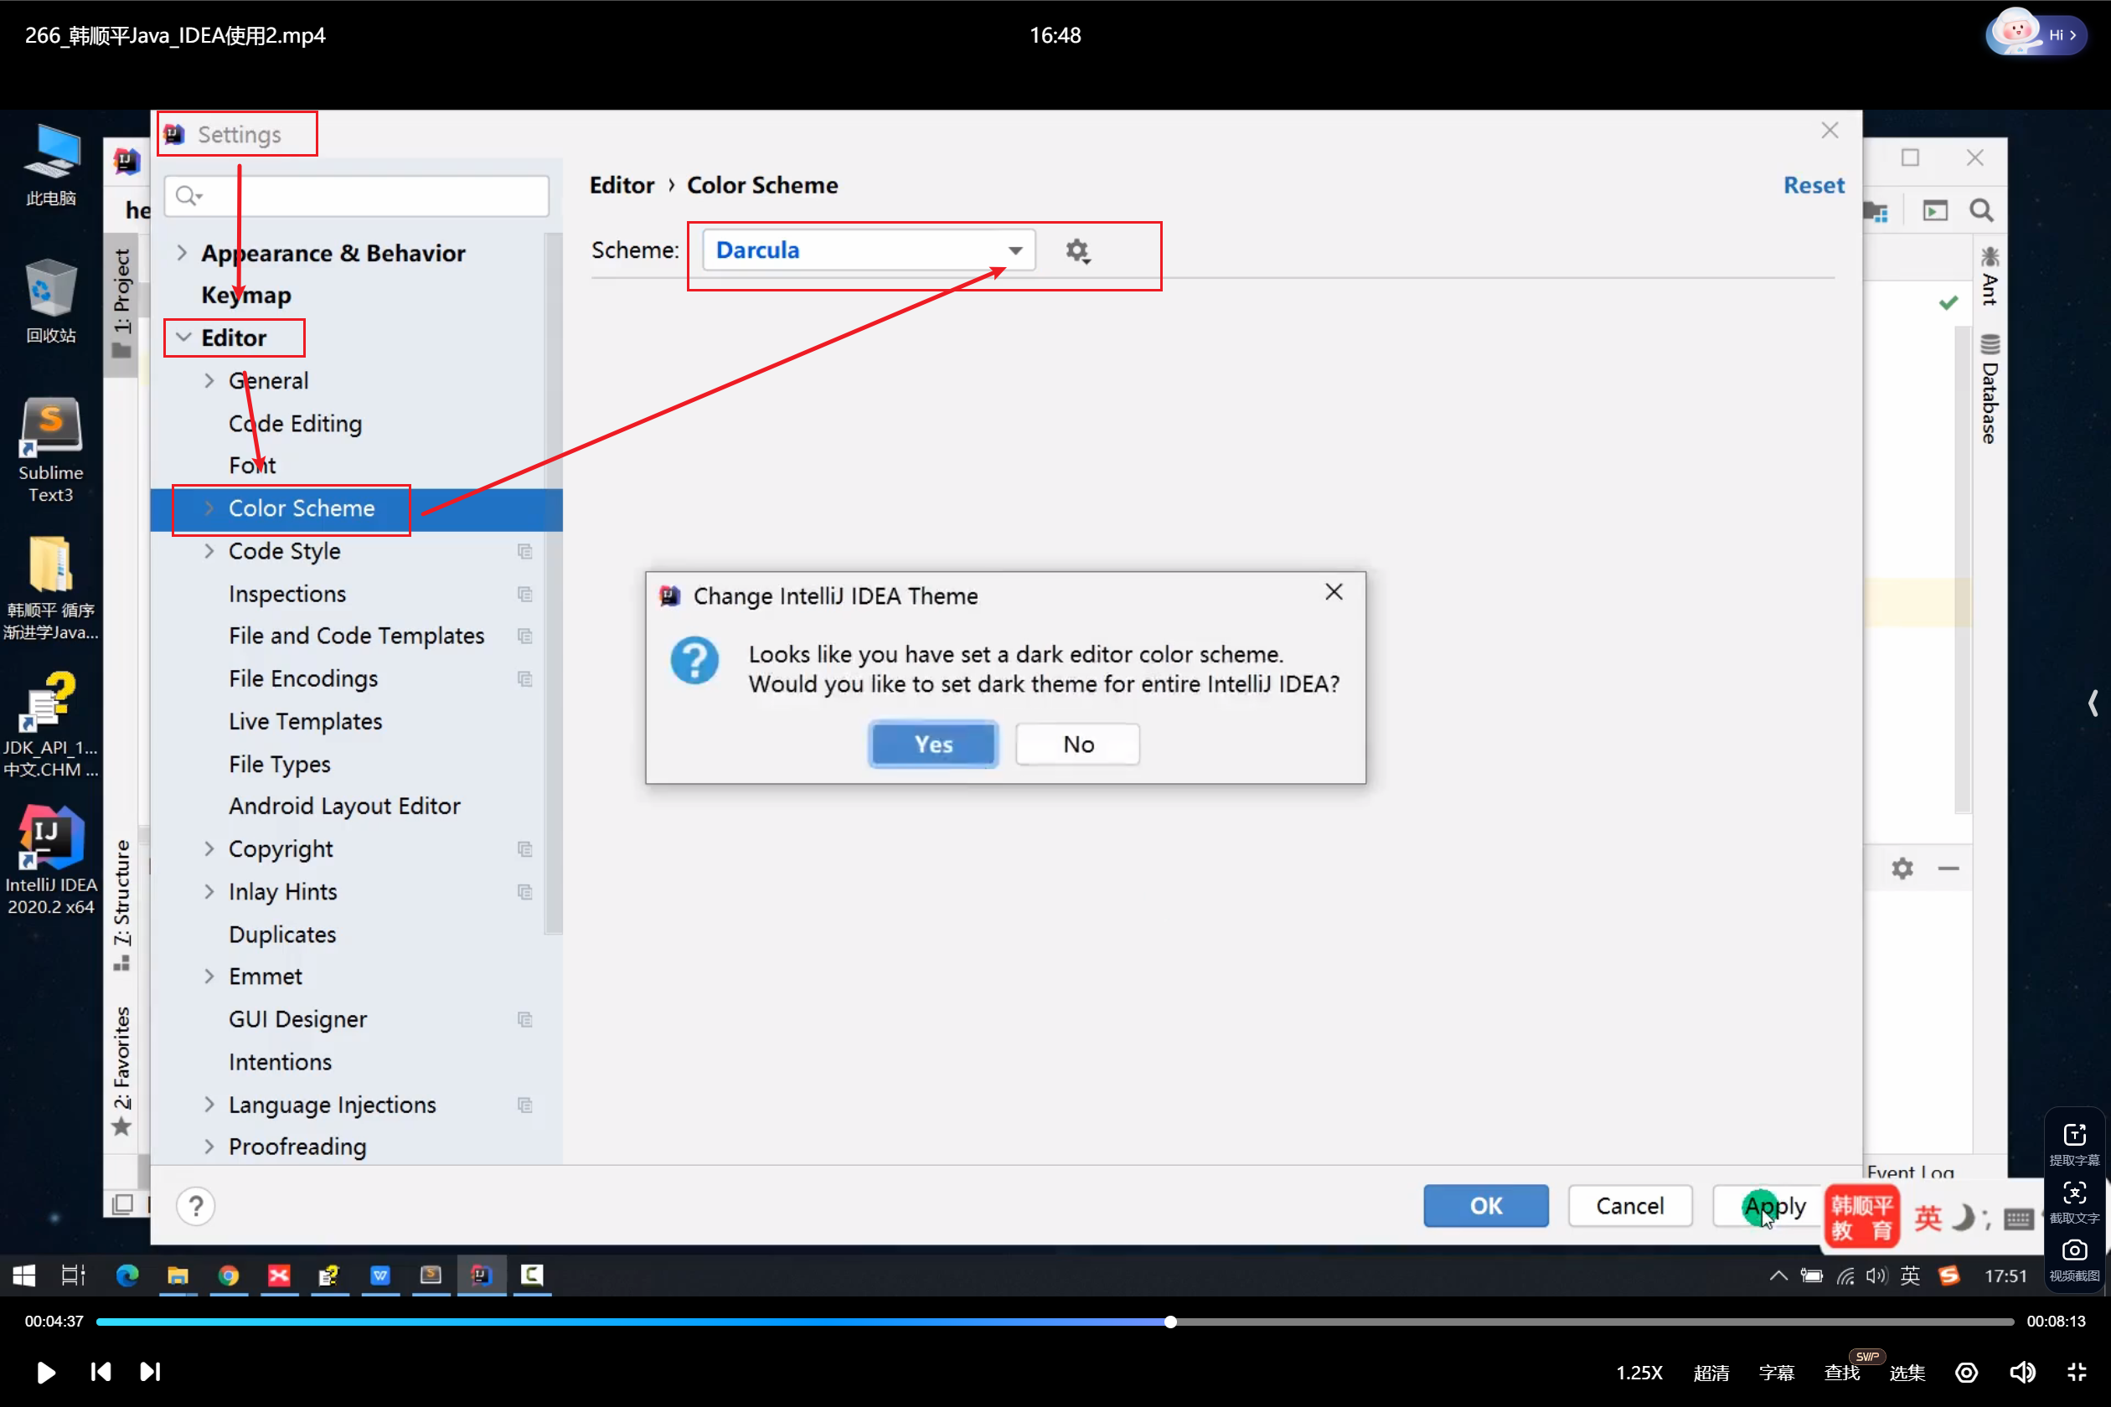Click the volume speaker icon in player
Image resolution: width=2111 pixels, height=1407 pixels.
[2021, 1372]
